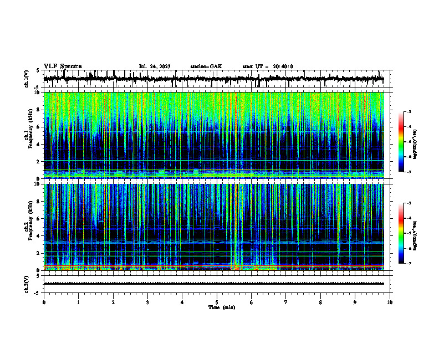This screenshot has width=439, height=339.
Task: Click the "8" kHz tick of ch.1 spectrogram
Action: 39,110
